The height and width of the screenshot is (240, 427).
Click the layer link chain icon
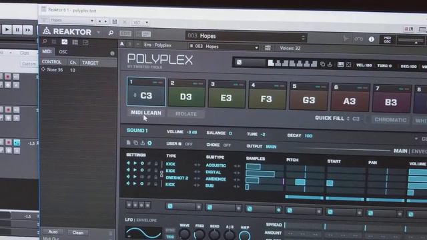click(x=161, y=173)
